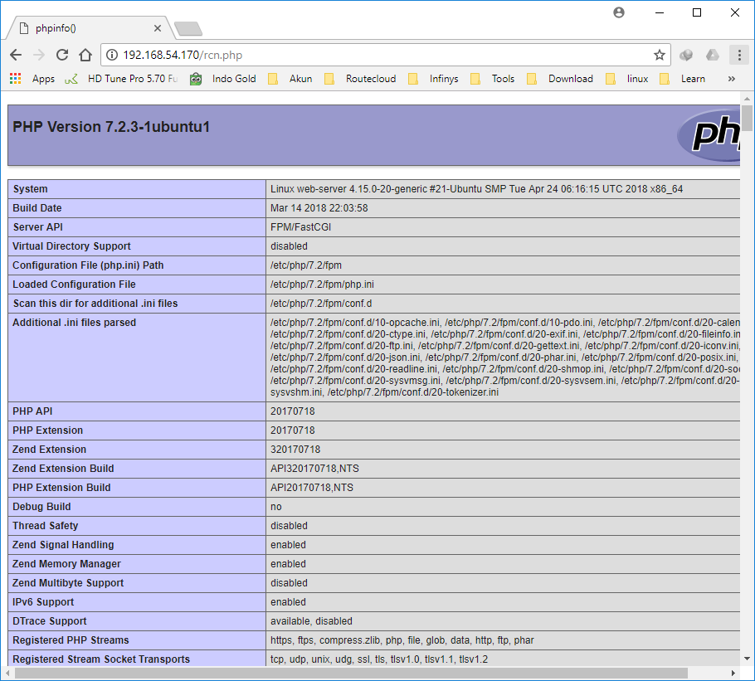This screenshot has width=755, height=681.
Task: Click the forward navigation arrow
Action: tap(39, 55)
